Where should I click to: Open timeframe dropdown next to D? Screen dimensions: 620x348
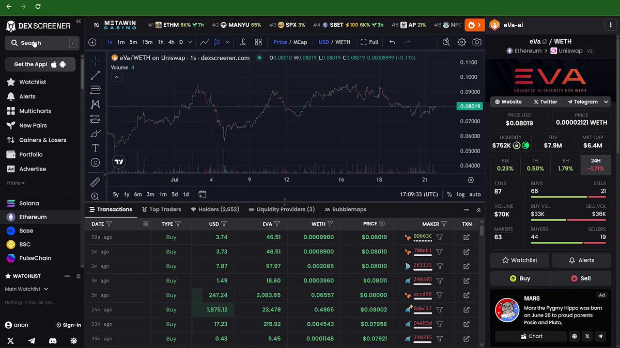[x=191, y=42]
